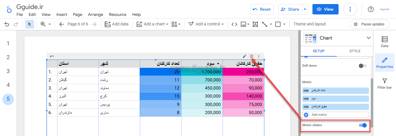Click the zoom magnifier icon
The width and height of the screenshot is (396, 136).
pos(43,24)
